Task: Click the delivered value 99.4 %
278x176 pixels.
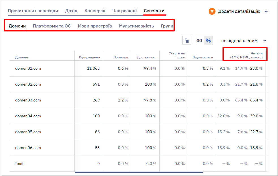Action: pyautogui.click(x=150, y=69)
